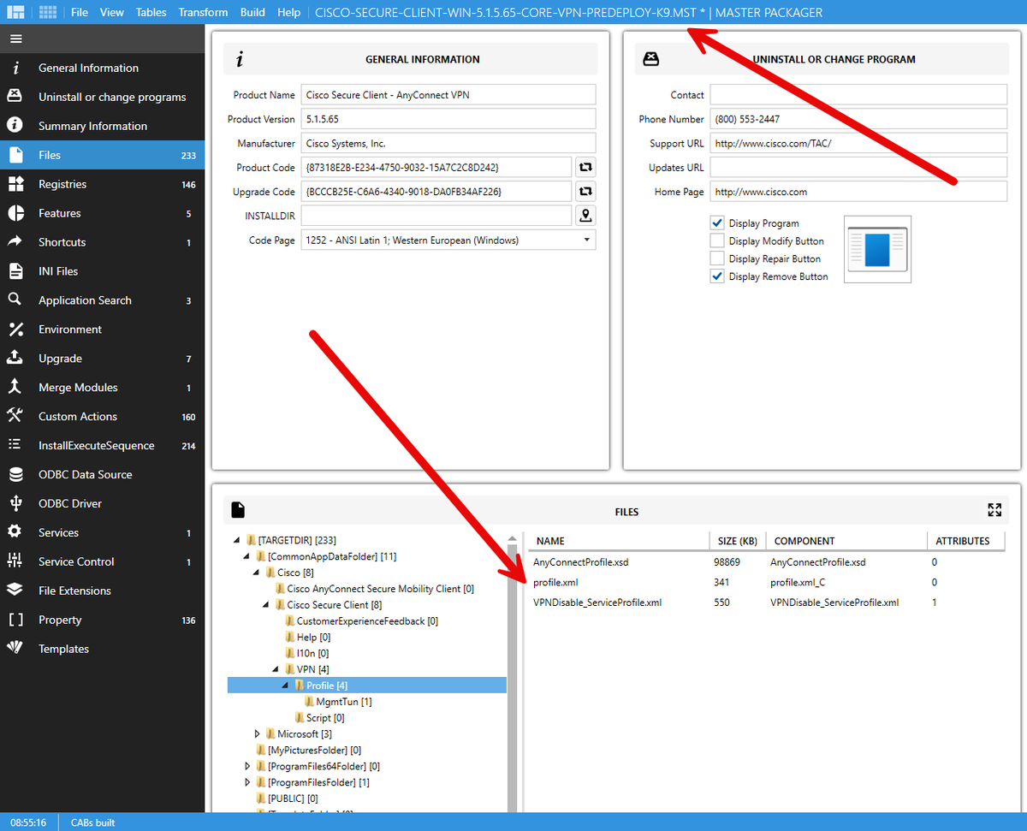The width and height of the screenshot is (1027, 831).
Task: Disable the Display Remove Button checkbox
Action: pos(717,276)
